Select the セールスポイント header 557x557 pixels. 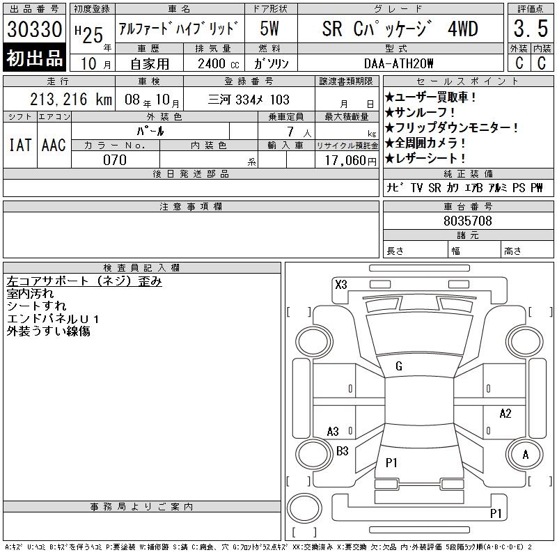(x=468, y=81)
